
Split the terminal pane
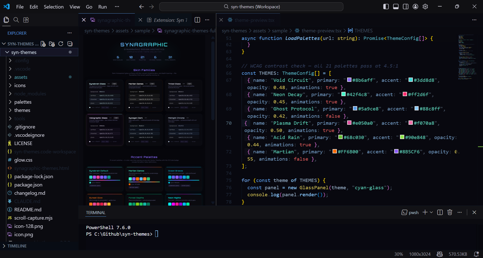point(440,213)
